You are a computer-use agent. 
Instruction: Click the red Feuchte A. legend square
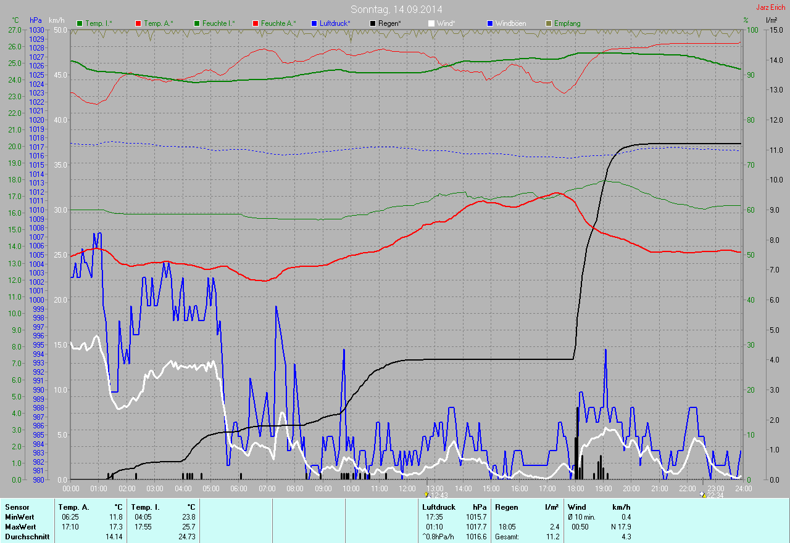pyautogui.click(x=256, y=23)
